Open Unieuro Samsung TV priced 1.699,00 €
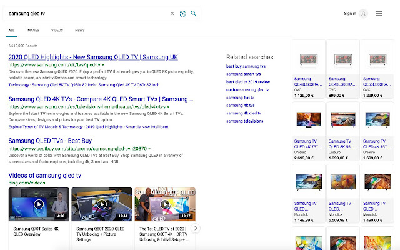 [x=377, y=131]
